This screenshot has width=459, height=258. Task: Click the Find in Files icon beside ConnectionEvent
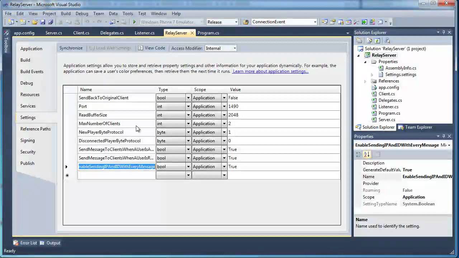246,22
